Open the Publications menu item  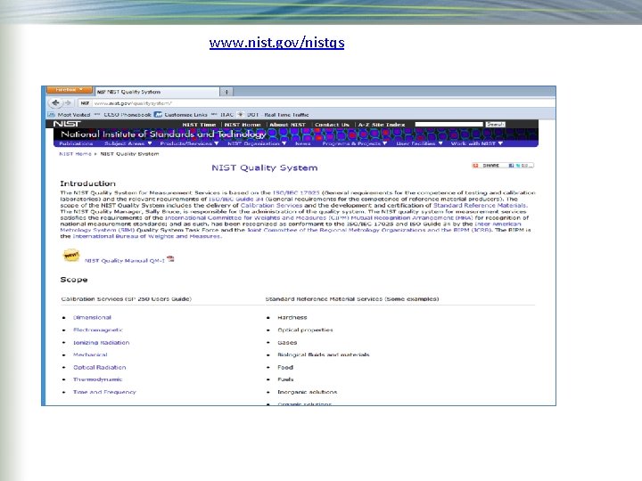click(76, 143)
